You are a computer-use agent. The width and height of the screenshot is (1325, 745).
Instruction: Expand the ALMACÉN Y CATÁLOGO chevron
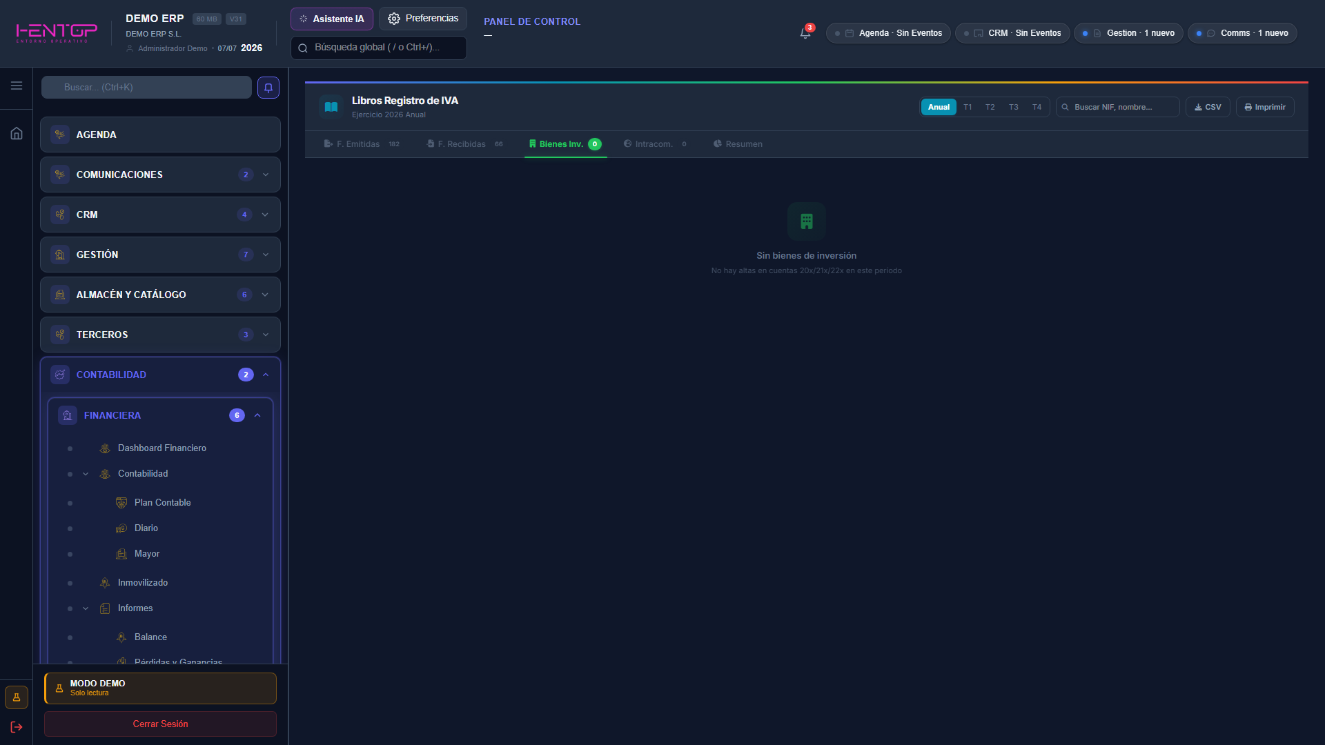[x=265, y=295]
